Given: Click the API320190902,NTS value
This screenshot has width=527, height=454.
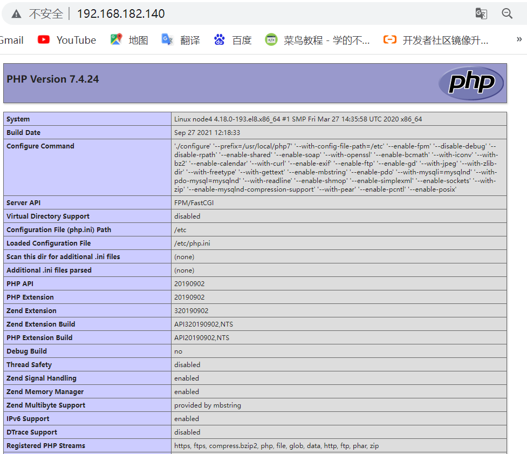Looking at the screenshot, I should tap(204, 324).
